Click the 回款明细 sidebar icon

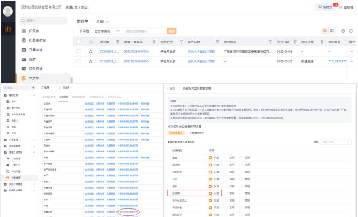click(24, 69)
